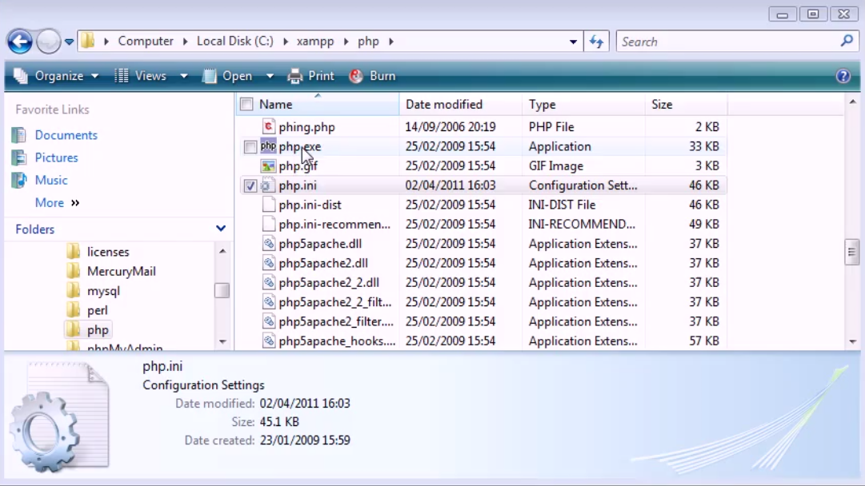Viewport: 865px width, 486px height.
Task: Click the php5apache2.dll file icon
Action: point(268,263)
